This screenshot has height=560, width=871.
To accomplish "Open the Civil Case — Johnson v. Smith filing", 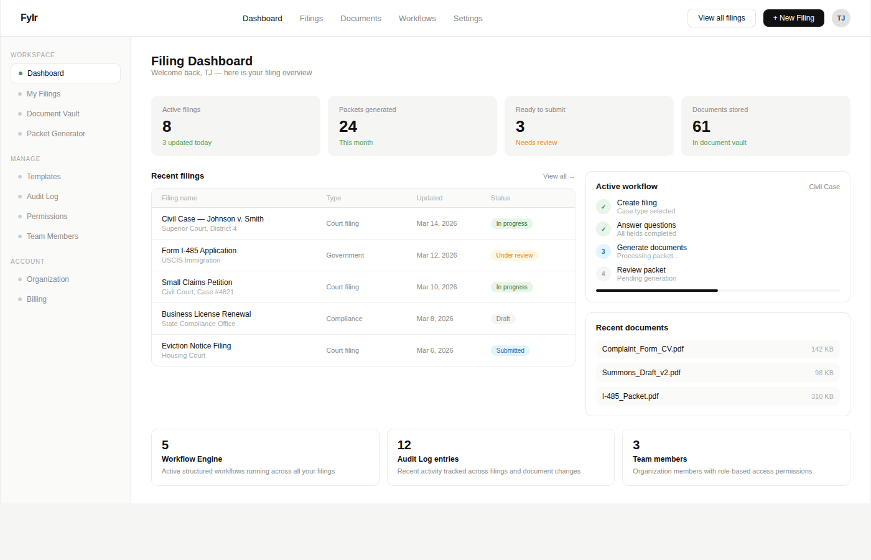I will coord(213,219).
